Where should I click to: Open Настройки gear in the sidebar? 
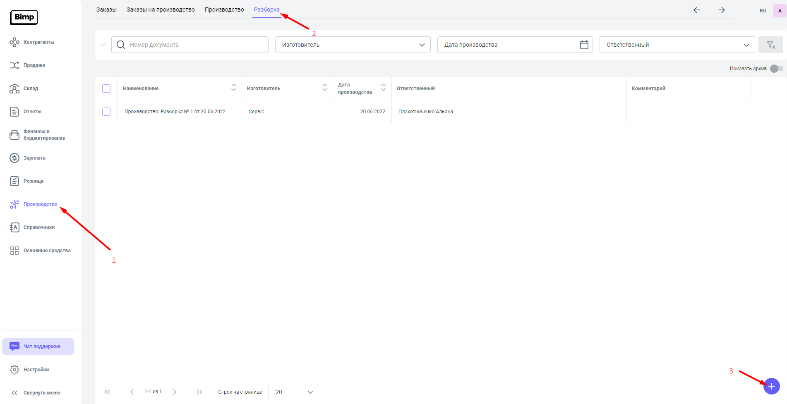(x=14, y=370)
